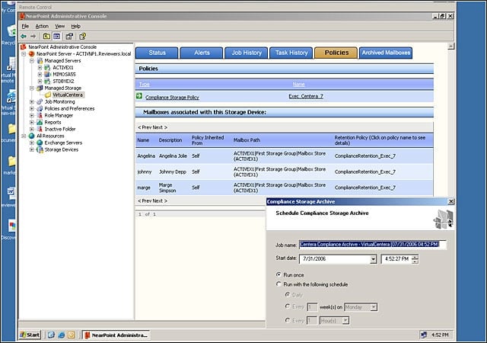This screenshot has width=487, height=343.
Task: Click the Managed Servers tree icon
Action: click(x=40, y=61)
